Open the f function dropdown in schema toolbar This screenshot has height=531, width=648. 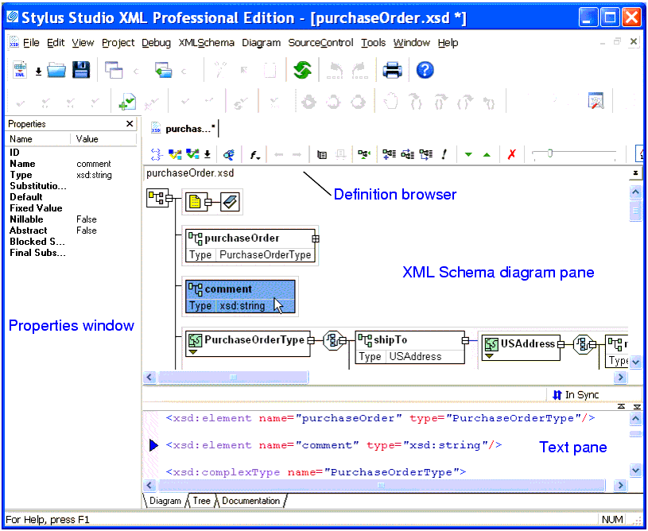254,154
